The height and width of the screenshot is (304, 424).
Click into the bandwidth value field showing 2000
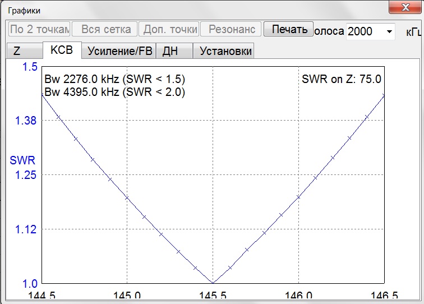click(363, 31)
